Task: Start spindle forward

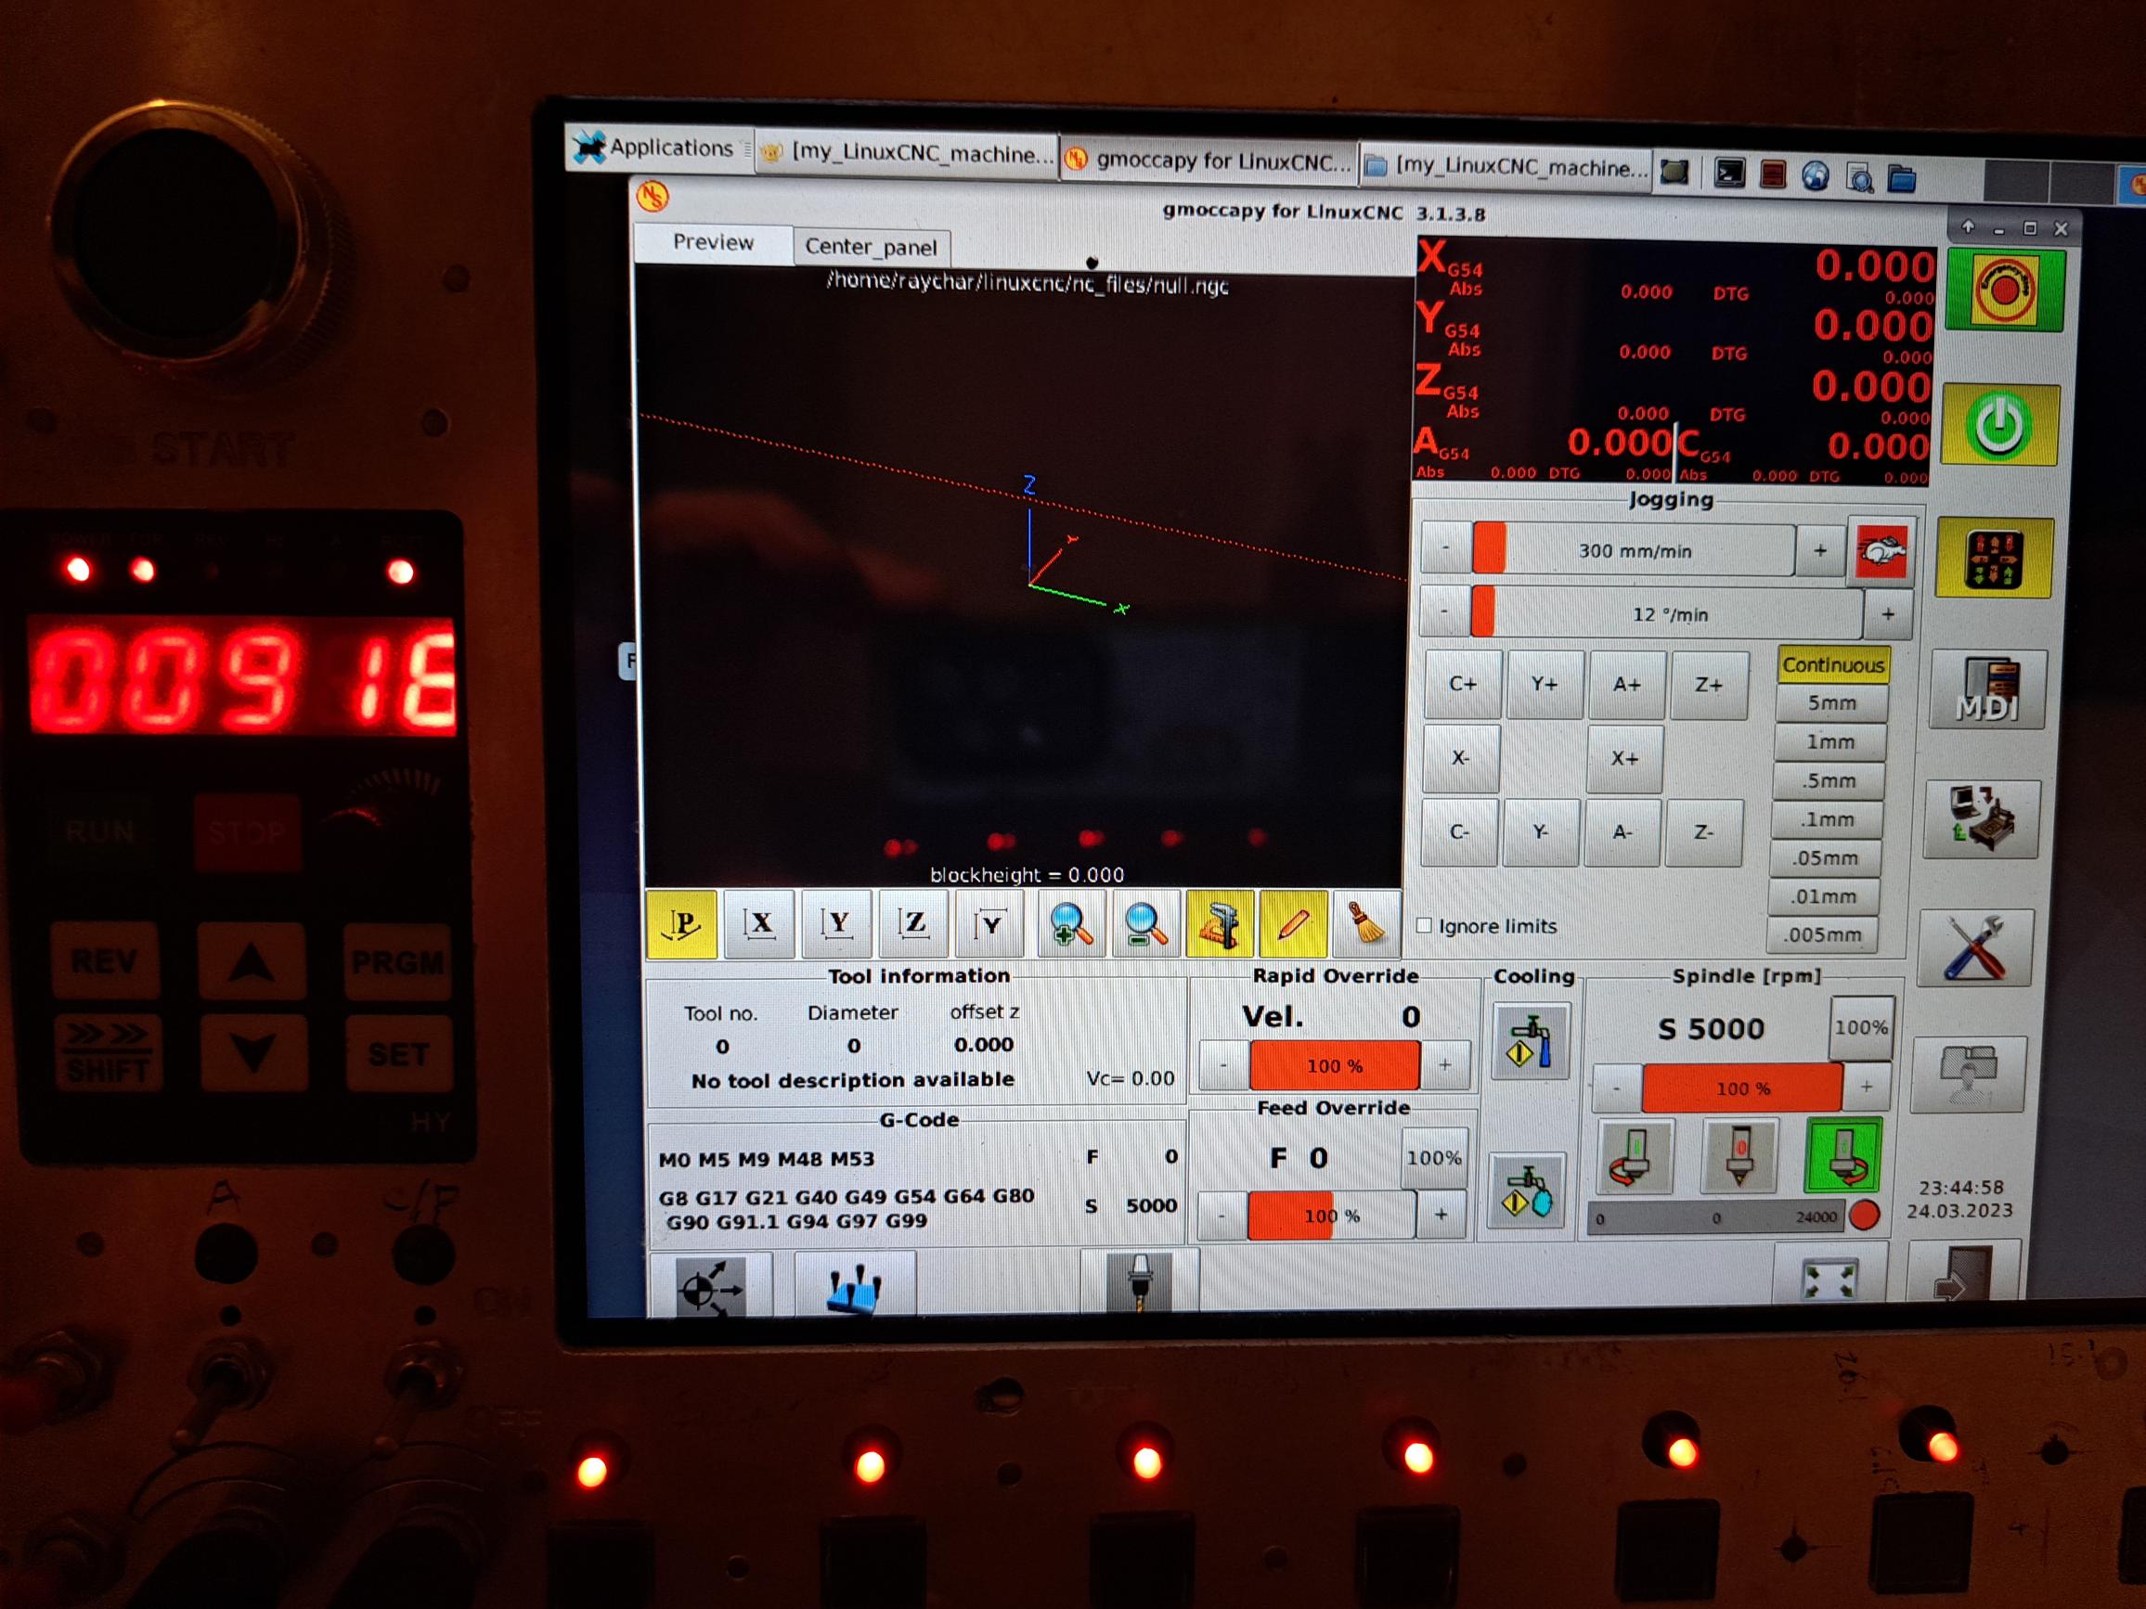Action: [1843, 1154]
